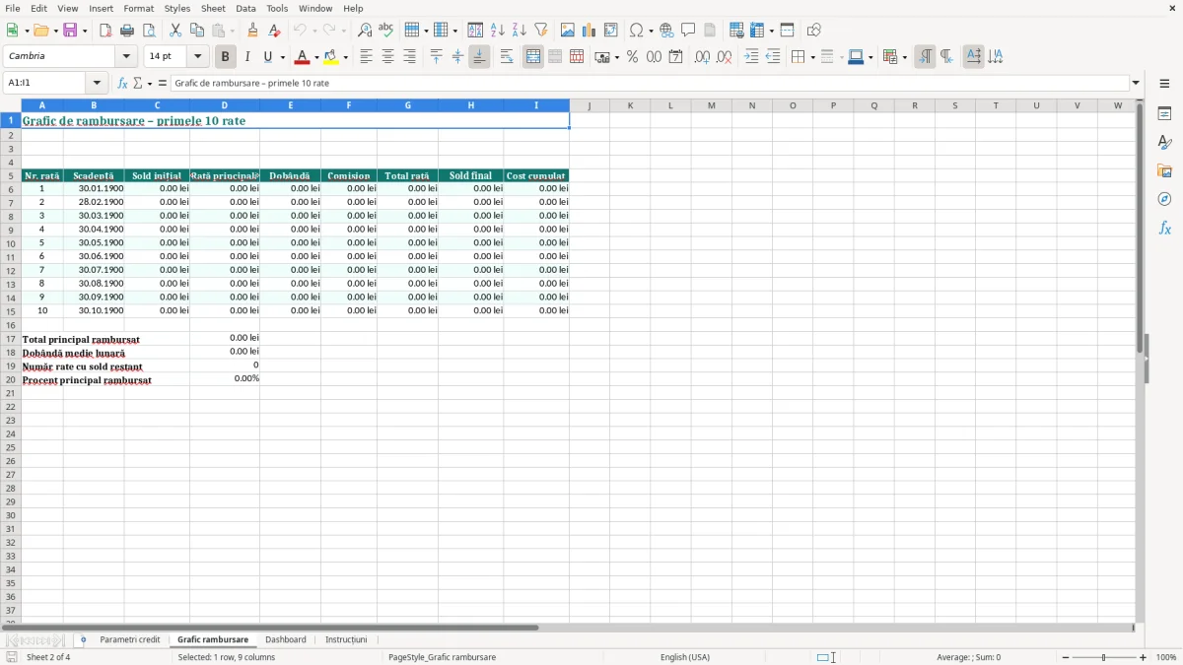Viewport: 1183px width, 665px height.
Task: Click the Save document icon
Action: tap(70, 31)
